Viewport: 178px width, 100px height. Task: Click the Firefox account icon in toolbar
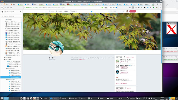pos(157,7)
